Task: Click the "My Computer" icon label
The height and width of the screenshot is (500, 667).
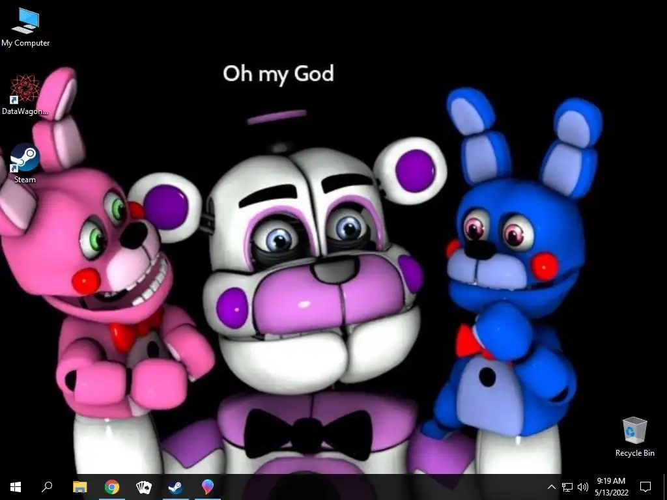Action: click(25, 43)
